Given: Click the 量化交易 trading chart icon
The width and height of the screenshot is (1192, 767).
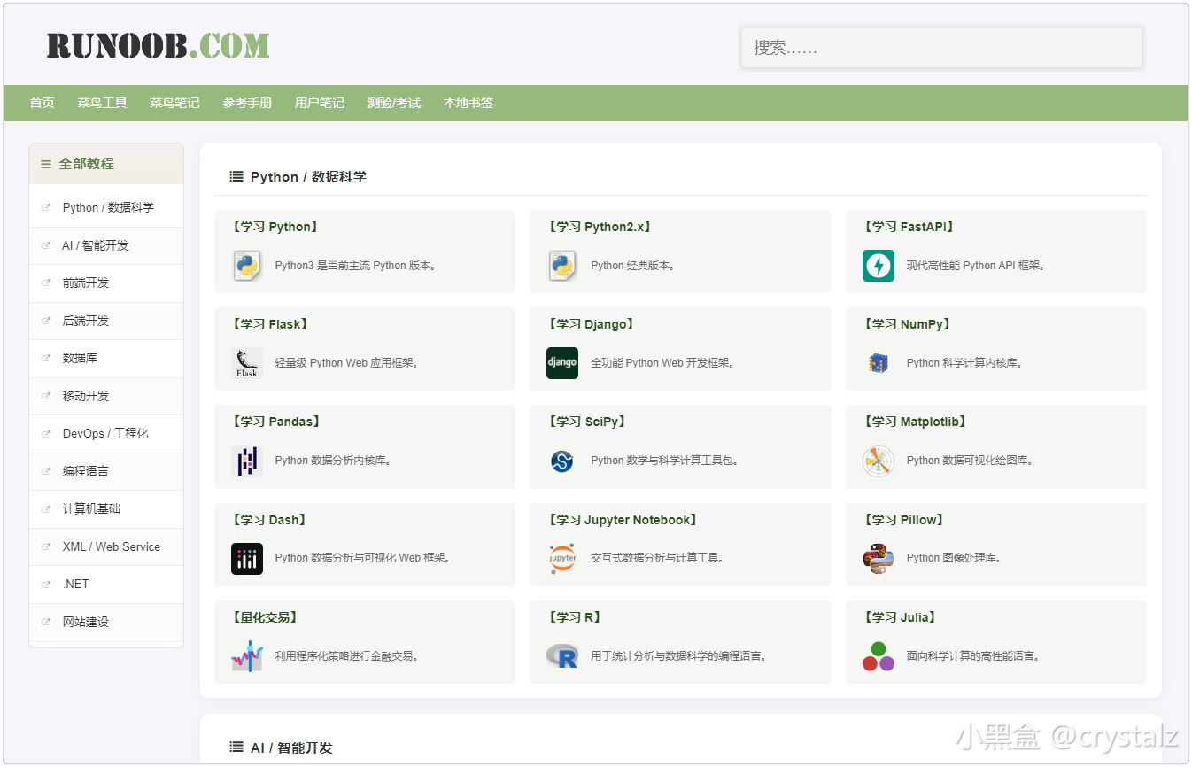Looking at the screenshot, I should [247, 656].
